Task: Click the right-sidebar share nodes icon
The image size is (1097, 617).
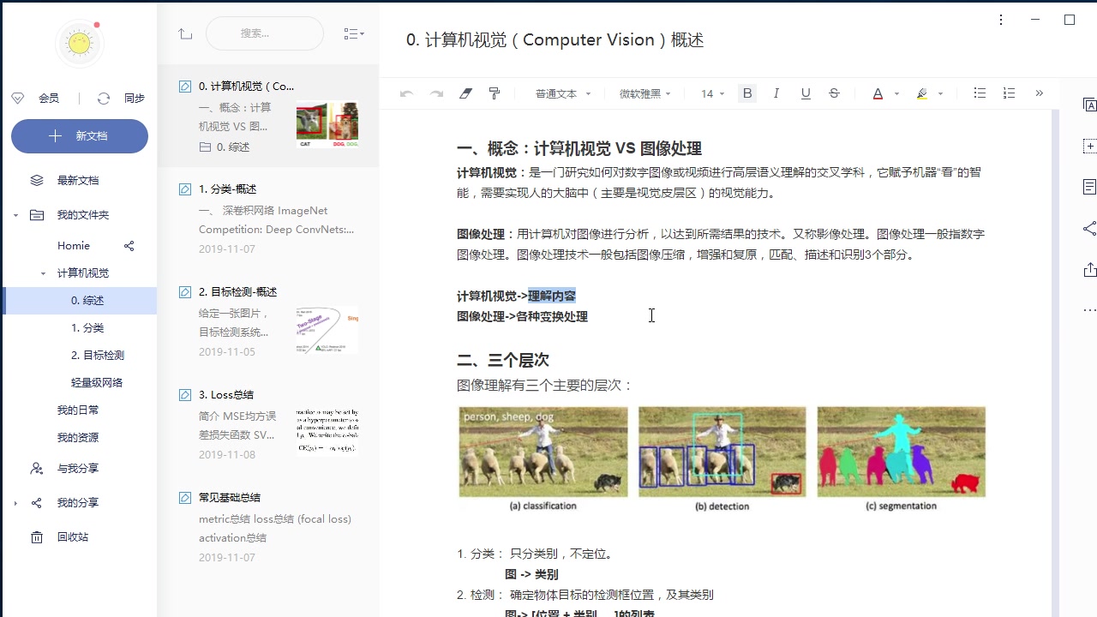Action: click(x=1089, y=228)
